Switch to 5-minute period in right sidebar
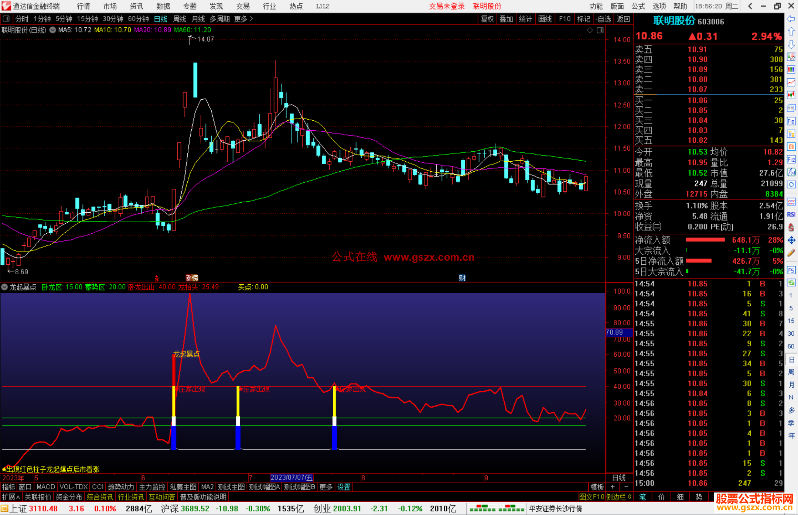This screenshot has height=515, width=798. click(791, 308)
